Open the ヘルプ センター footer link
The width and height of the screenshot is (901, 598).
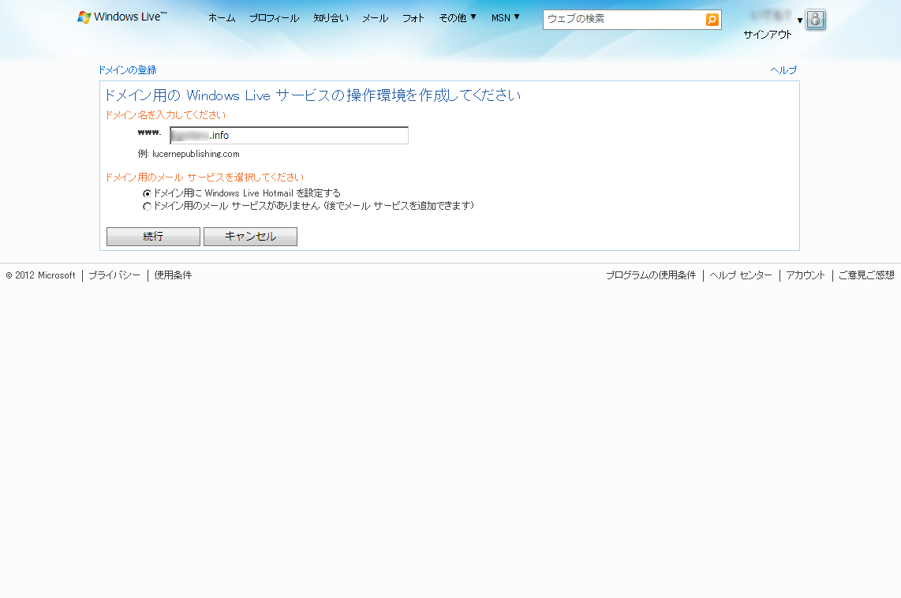741,275
